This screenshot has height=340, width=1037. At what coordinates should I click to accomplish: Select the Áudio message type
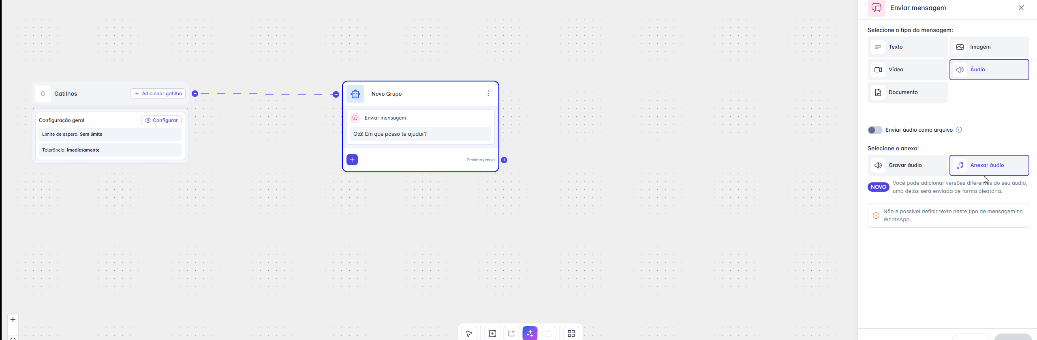pyautogui.click(x=989, y=70)
